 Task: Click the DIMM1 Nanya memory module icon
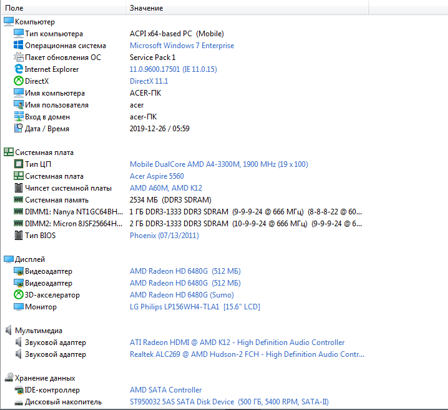click(x=19, y=211)
